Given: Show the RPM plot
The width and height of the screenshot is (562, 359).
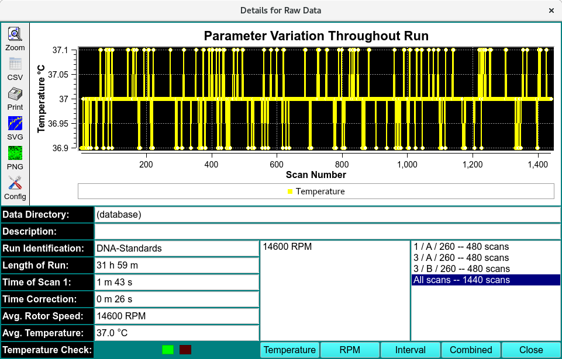Looking at the screenshot, I should [x=350, y=350].
